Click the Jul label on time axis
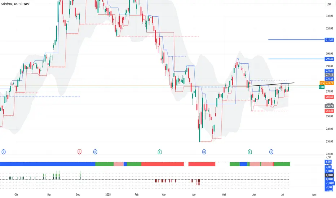 point(283,194)
